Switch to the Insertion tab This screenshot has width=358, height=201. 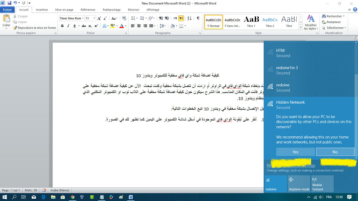42,10
